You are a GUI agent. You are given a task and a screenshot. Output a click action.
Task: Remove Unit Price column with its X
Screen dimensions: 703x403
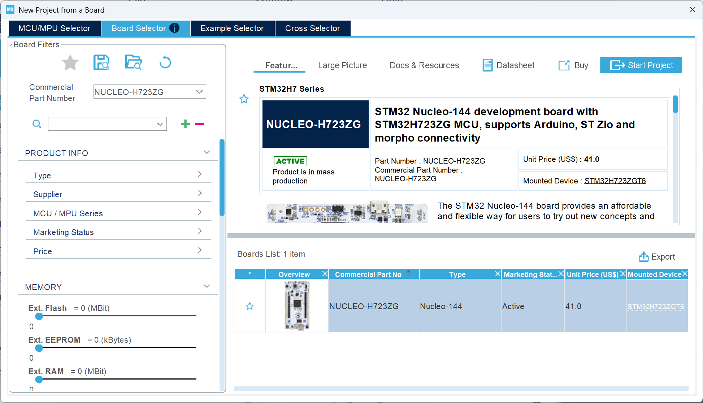tap(622, 274)
